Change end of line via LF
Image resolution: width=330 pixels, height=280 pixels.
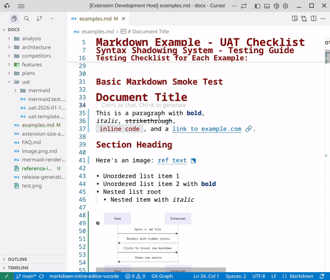274,276
